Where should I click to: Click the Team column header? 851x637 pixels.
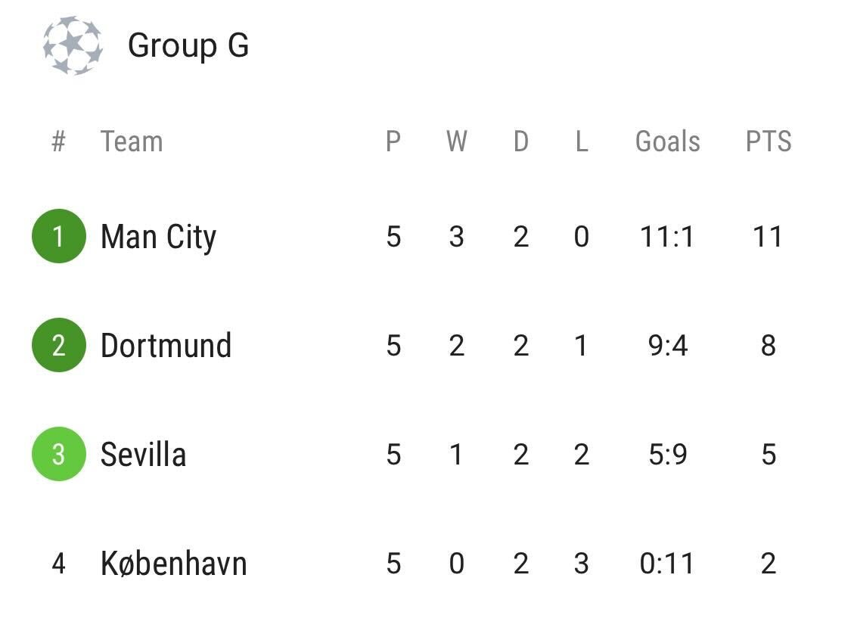tap(132, 141)
